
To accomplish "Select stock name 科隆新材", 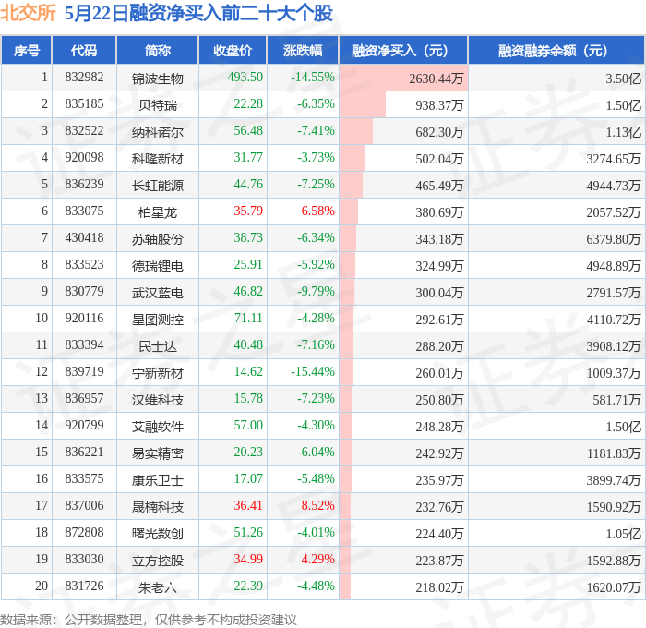I will tap(158, 159).
